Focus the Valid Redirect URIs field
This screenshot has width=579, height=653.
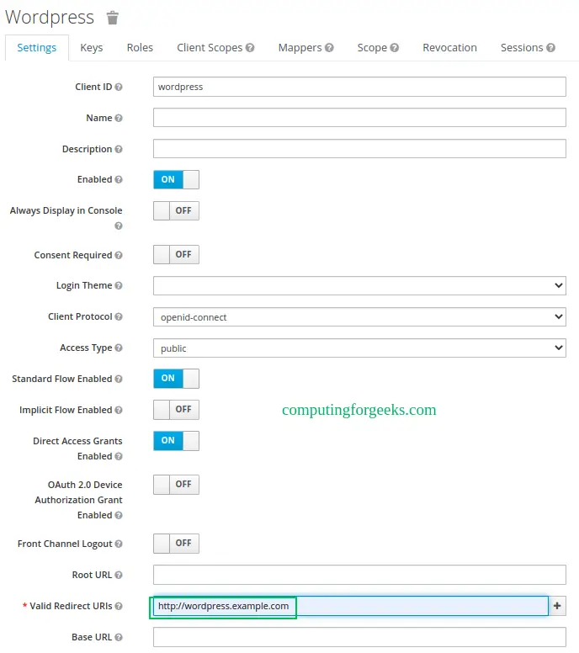pos(351,606)
